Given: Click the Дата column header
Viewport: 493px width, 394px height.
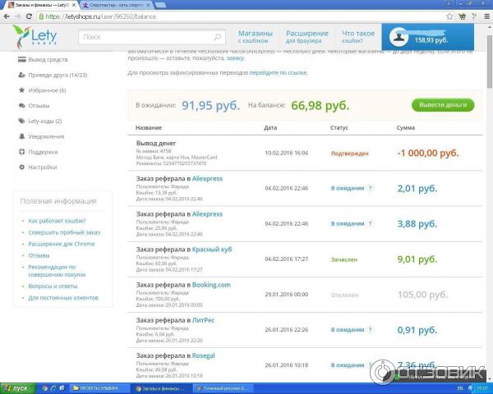Looking at the screenshot, I should click(270, 128).
